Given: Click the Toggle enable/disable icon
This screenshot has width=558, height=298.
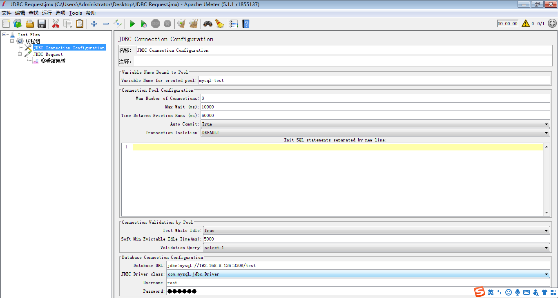Looking at the screenshot, I should [x=118, y=24].
